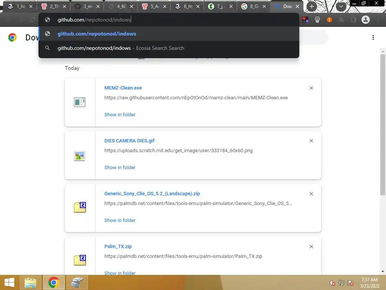386x290 pixels.
Task: Switch to the 6_ht browser tab
Action: pos(188,6)
